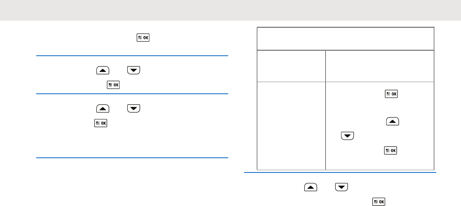Click the gray header bar at the top of the page
Image resolution: width=461 pixels, height=206 pixels.
[230, 10]
